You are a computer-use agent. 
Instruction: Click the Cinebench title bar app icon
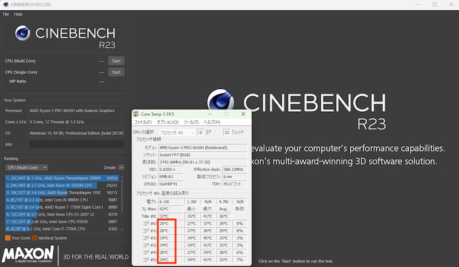pyautogui.click(x=6, y=5)
